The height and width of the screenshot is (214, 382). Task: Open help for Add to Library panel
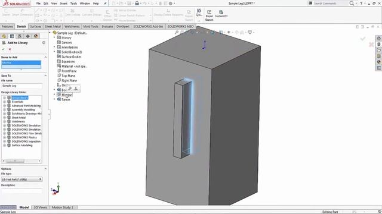point(44,43)
